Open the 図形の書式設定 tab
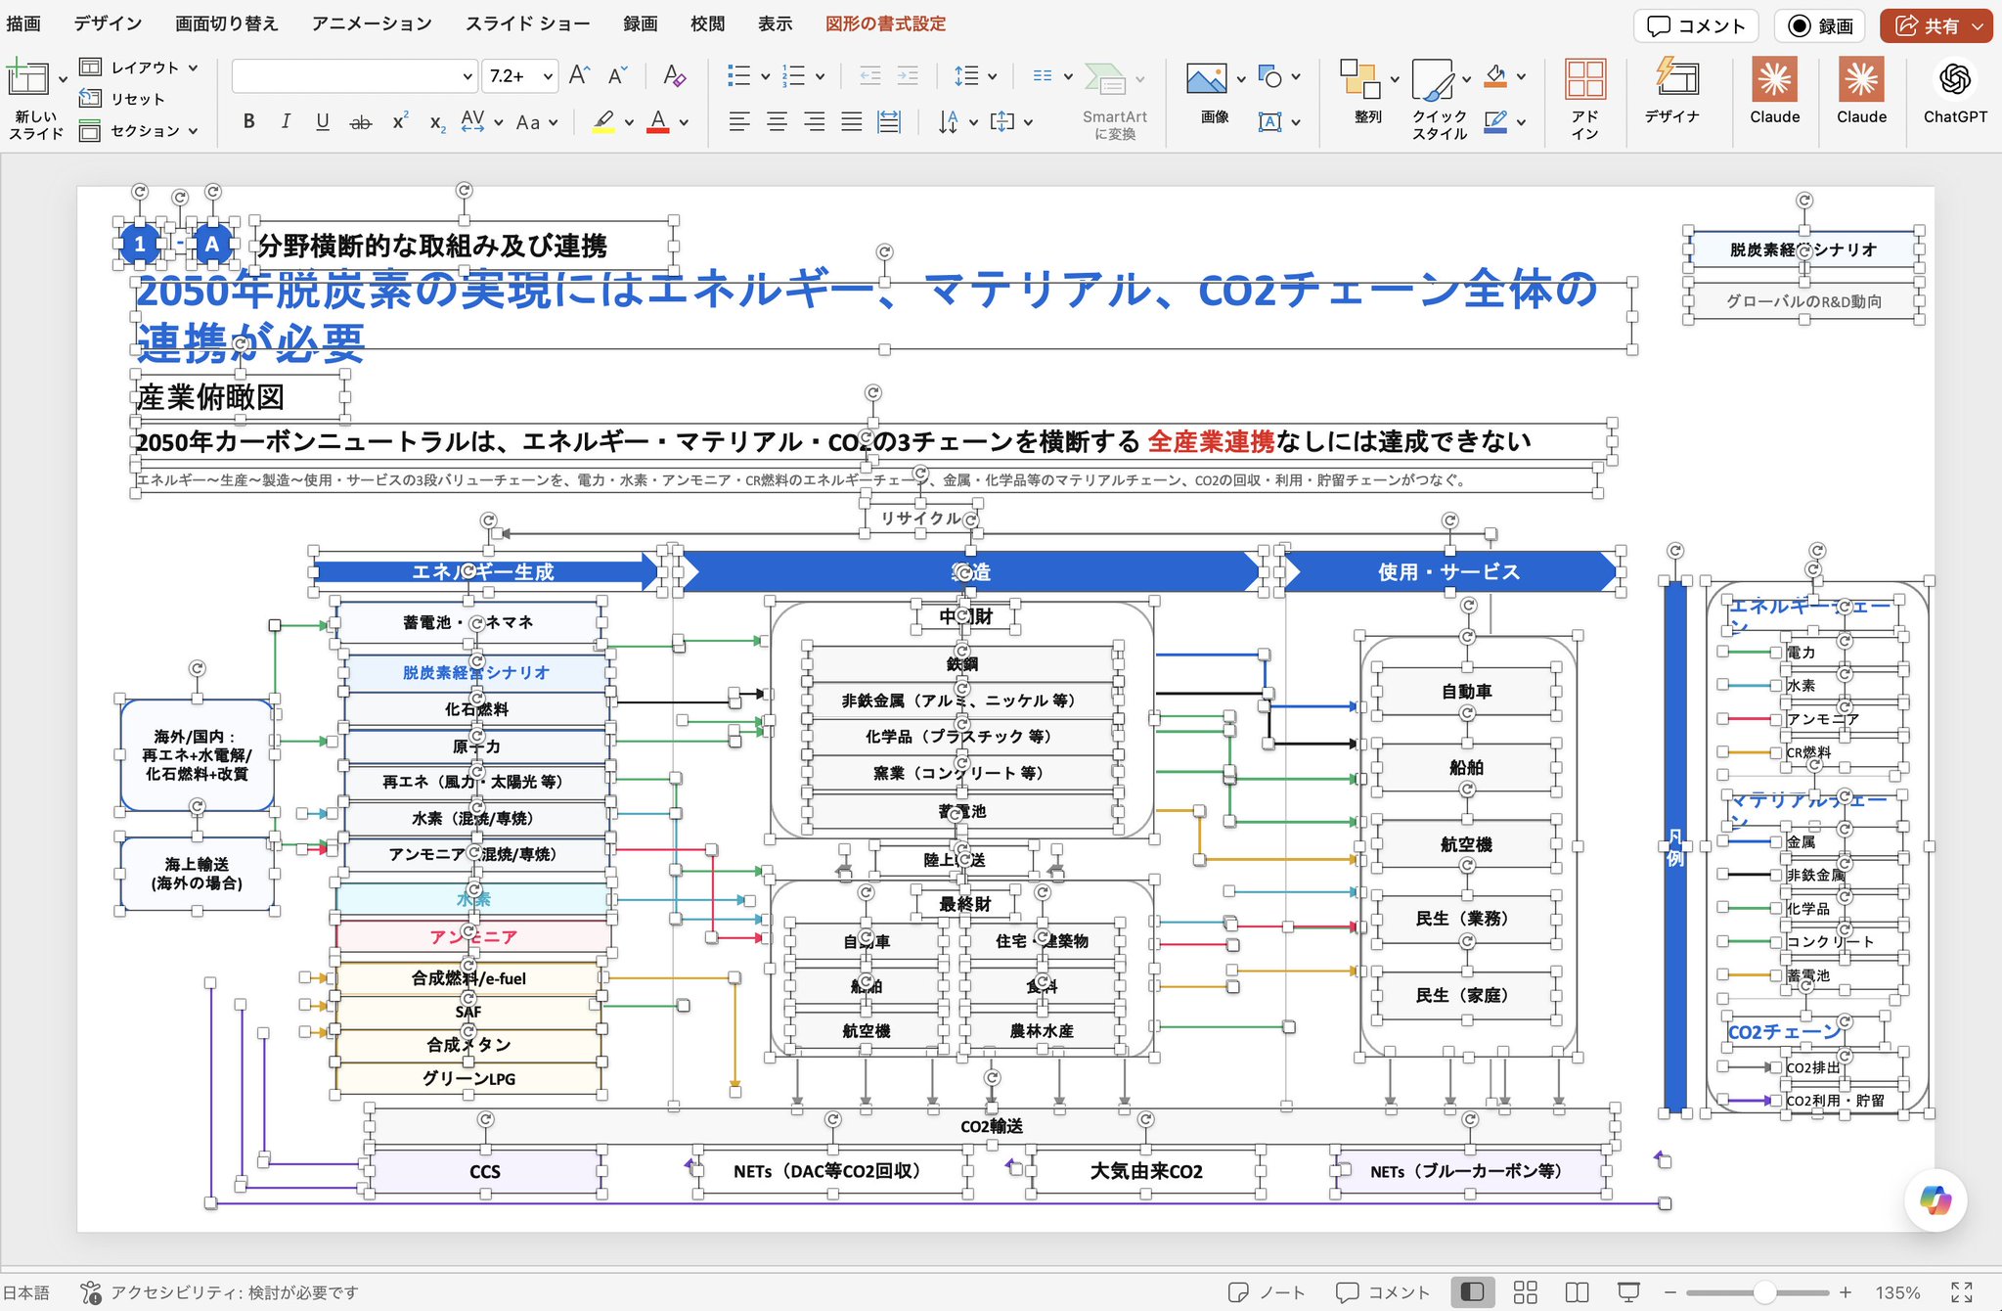2002x1311 pixels. (885, 23)
